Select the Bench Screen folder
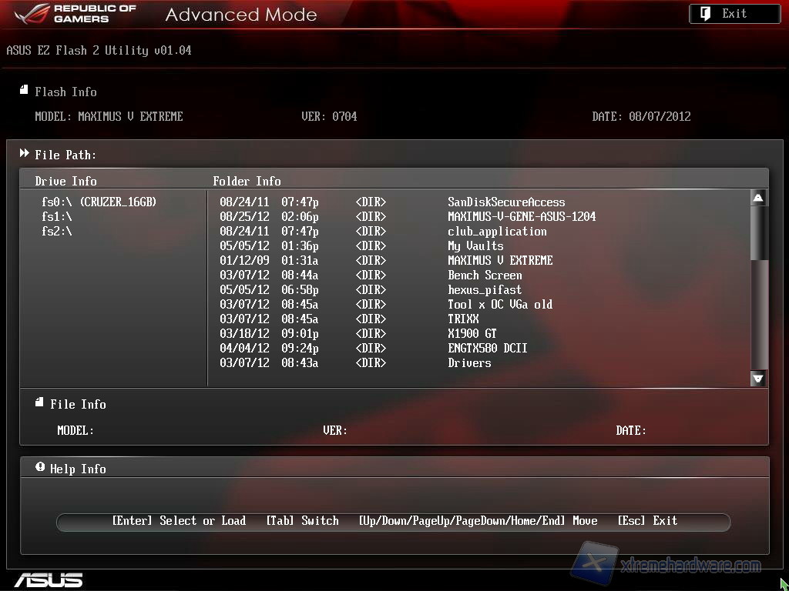 click(x=485, y=275)
